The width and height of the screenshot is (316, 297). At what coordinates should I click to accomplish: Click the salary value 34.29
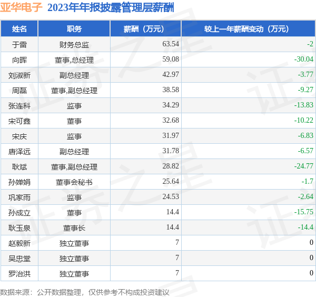(171, 105)
